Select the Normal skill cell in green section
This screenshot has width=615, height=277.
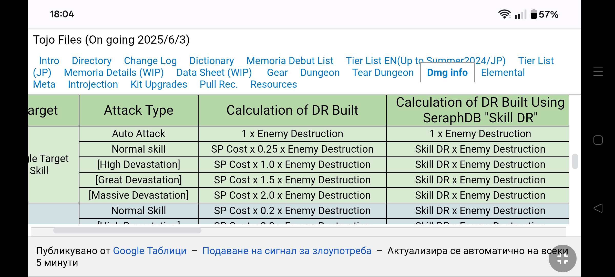click(x=139, y=149)
